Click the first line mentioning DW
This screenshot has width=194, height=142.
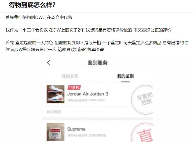[39, 17]
